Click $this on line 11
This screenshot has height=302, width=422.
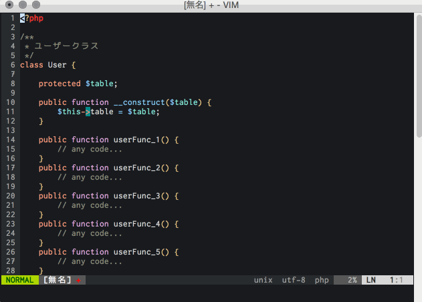click(x=69, y=112)
